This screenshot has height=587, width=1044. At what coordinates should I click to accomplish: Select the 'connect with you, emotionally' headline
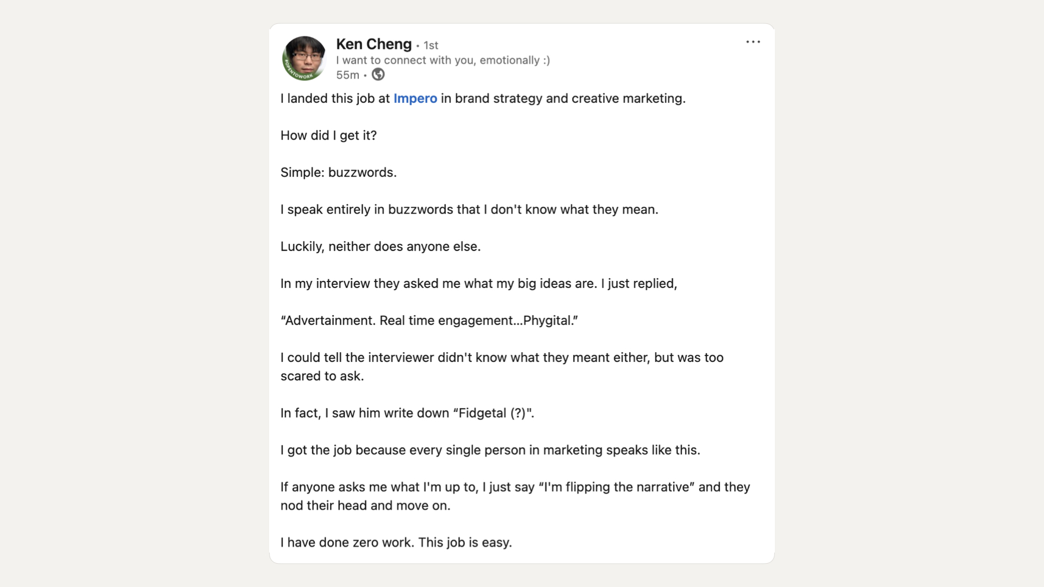point(443,60)
